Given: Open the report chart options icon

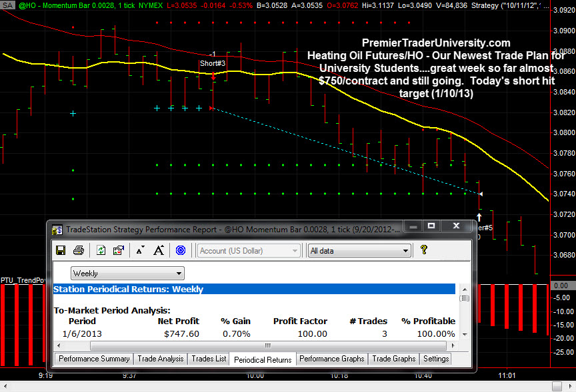Looking at the screenshot, I should 118,250.
